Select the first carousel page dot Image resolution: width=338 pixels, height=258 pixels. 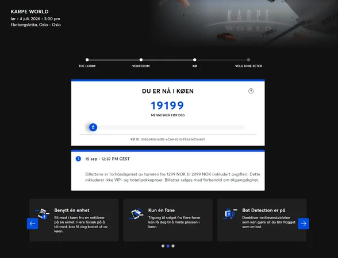point(163,246)
